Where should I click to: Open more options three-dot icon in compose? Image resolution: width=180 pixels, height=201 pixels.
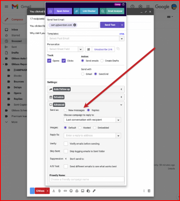144,191
